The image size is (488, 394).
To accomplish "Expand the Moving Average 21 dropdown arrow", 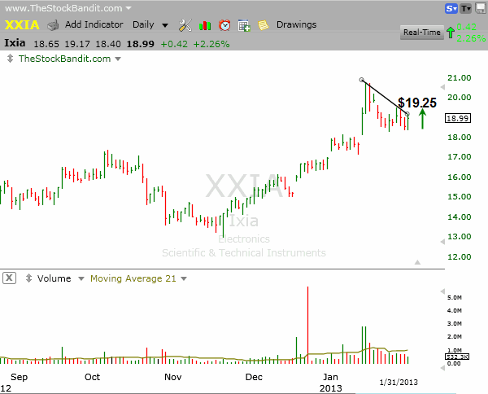I will 184,278.
